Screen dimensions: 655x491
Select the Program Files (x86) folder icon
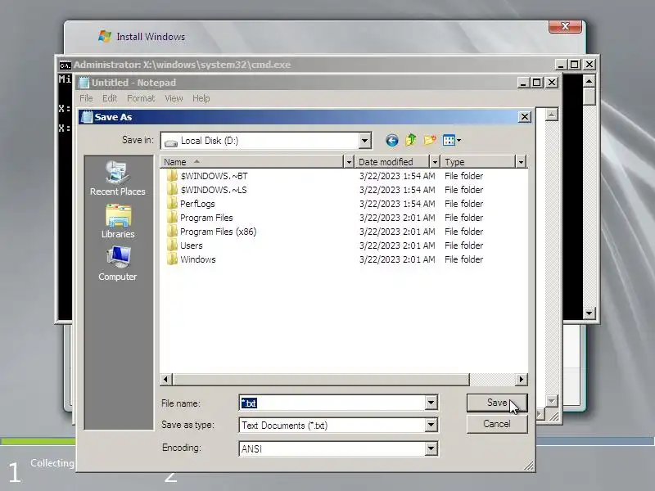(172, 232)
